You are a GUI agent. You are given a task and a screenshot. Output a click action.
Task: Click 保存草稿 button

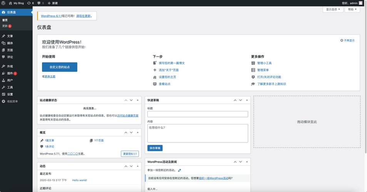pos(155,148)
